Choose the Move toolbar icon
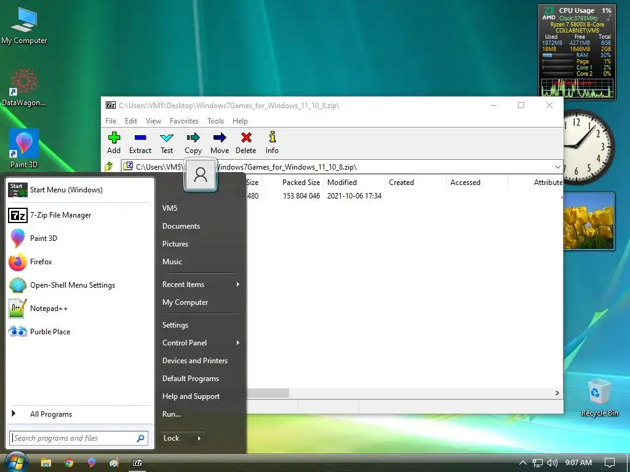This screenshot has width=630, height=472. click(220, 143)
